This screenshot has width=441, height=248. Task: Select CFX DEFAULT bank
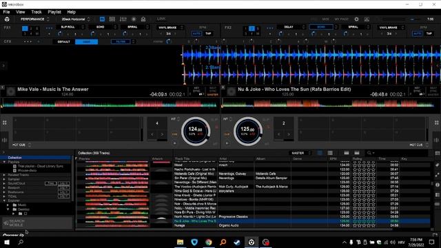(x=63, y=41)
